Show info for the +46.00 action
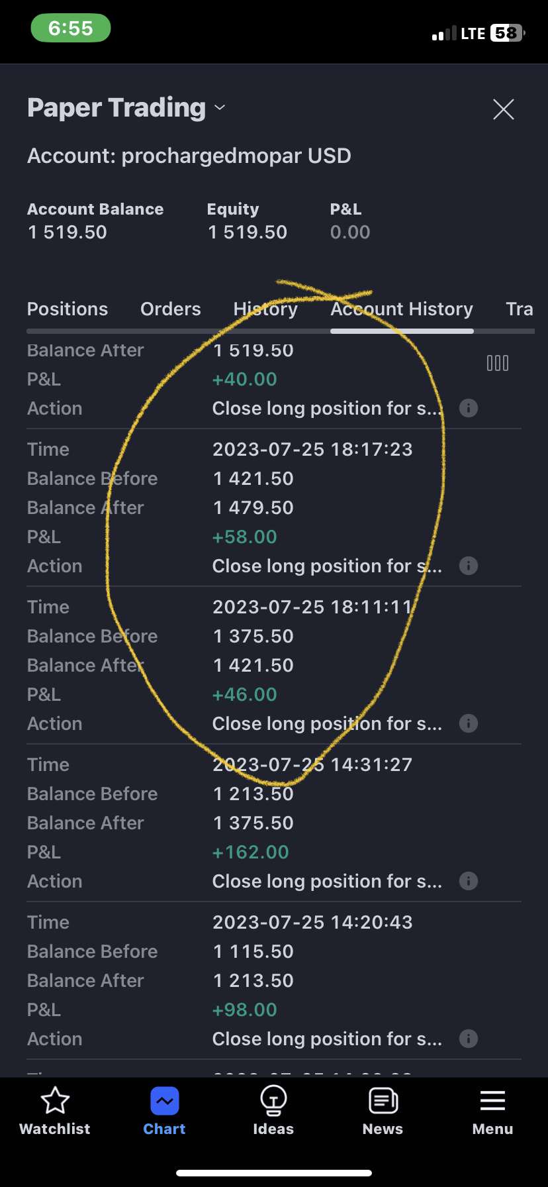Screen dimensions: 548x1187 (x=469, y=723)
